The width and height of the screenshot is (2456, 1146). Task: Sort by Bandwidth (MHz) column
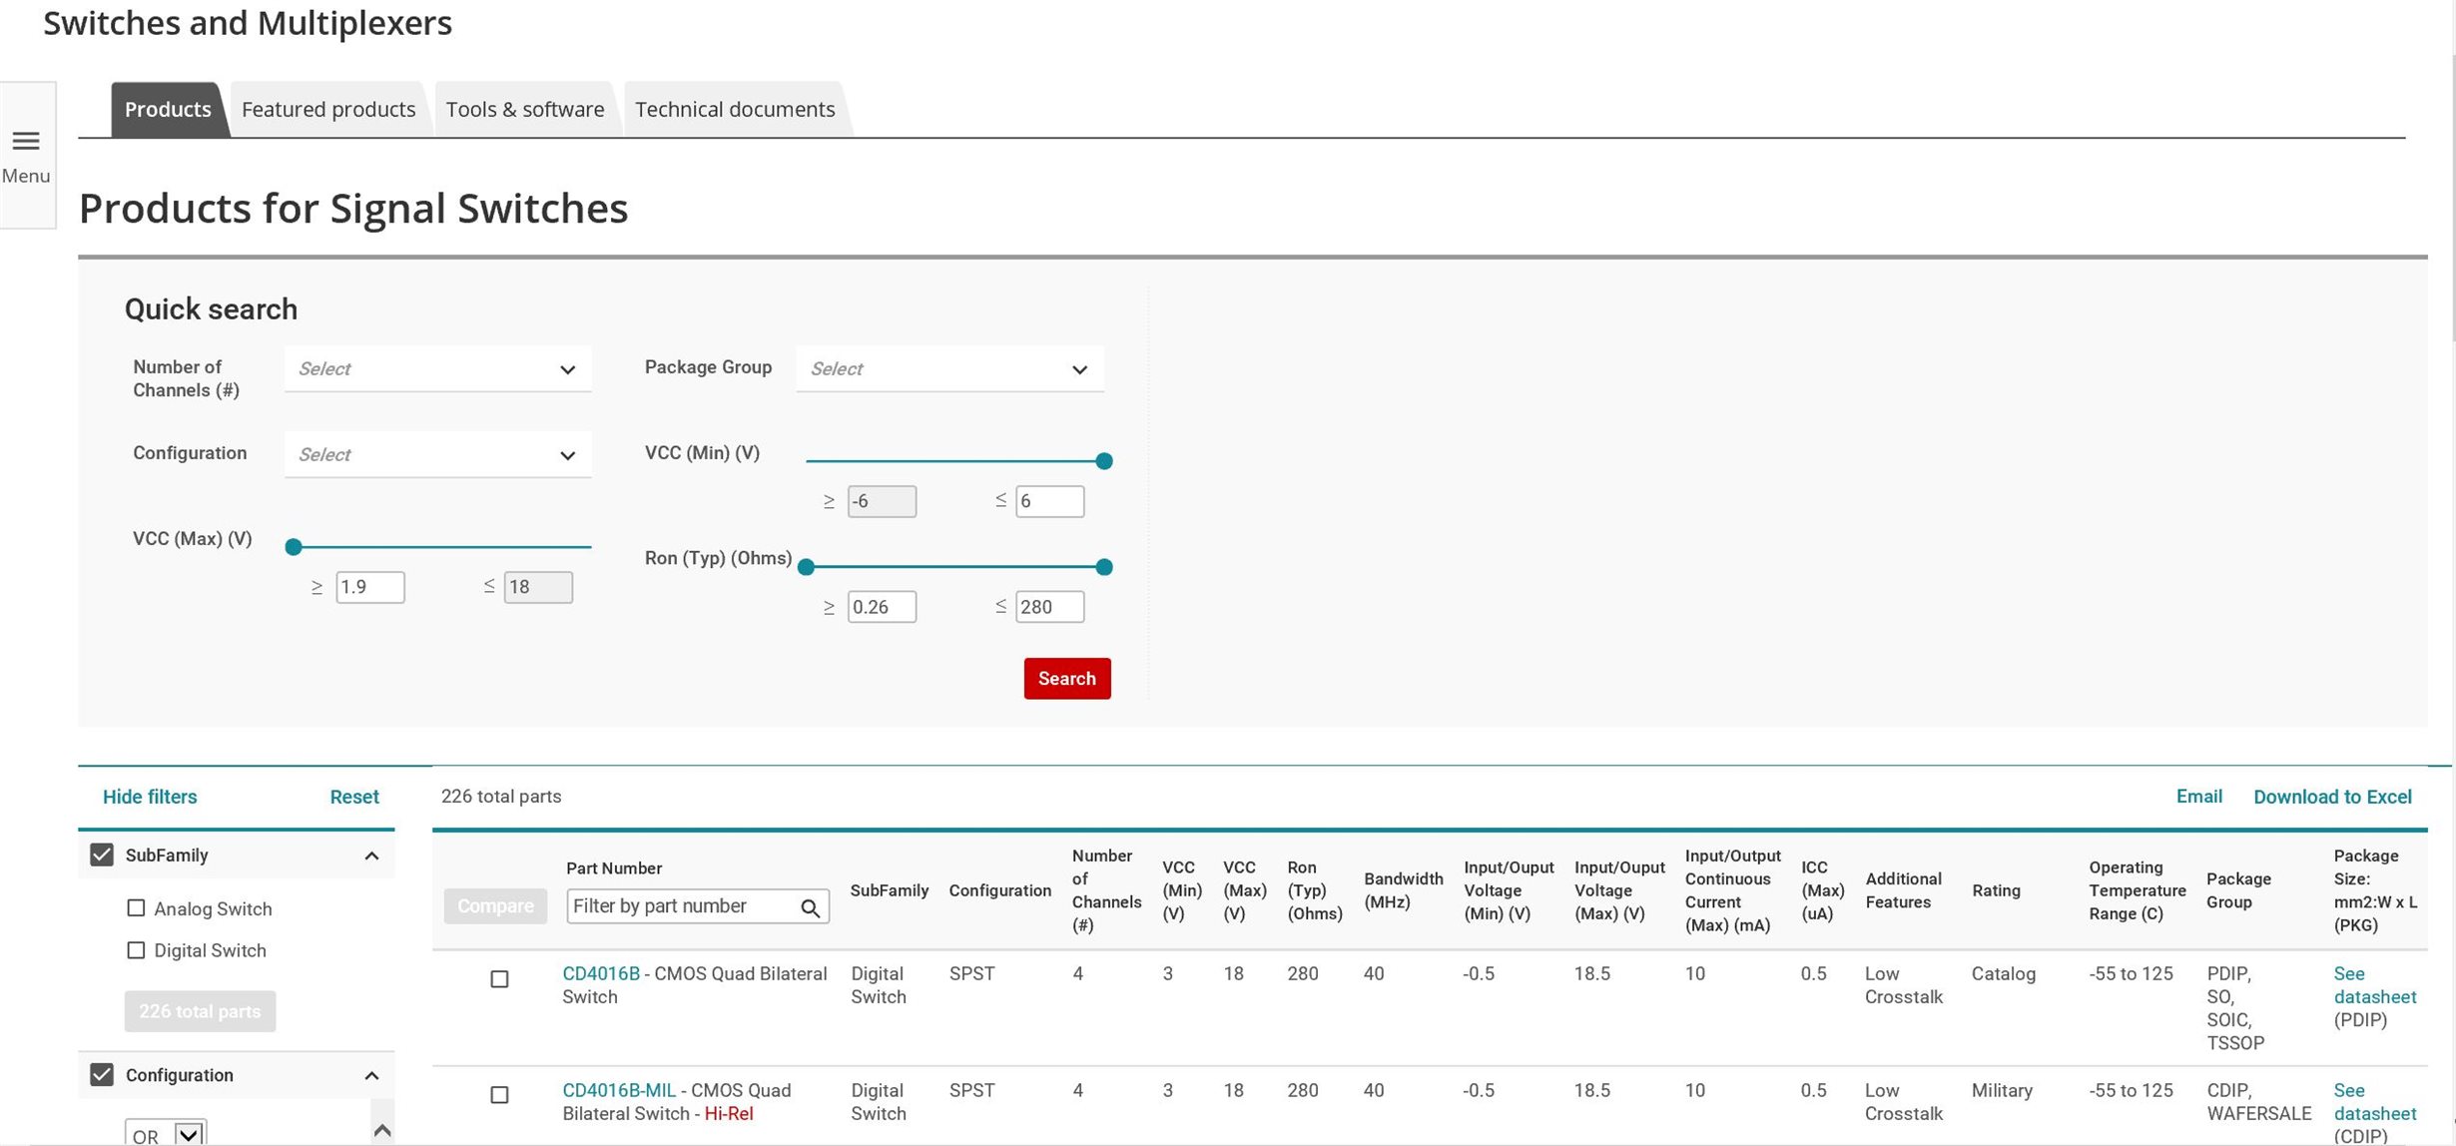tap(1403, 890)
